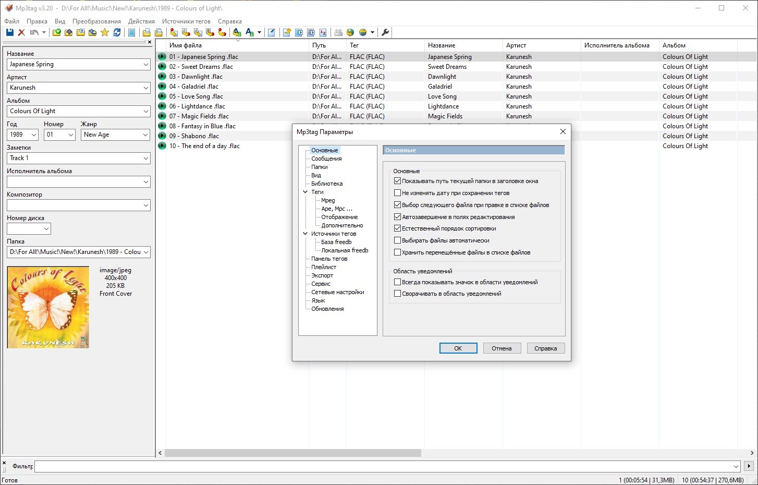Open the Файл menu
This screenshot has height=485, width=758.
[x=11, y=21]
